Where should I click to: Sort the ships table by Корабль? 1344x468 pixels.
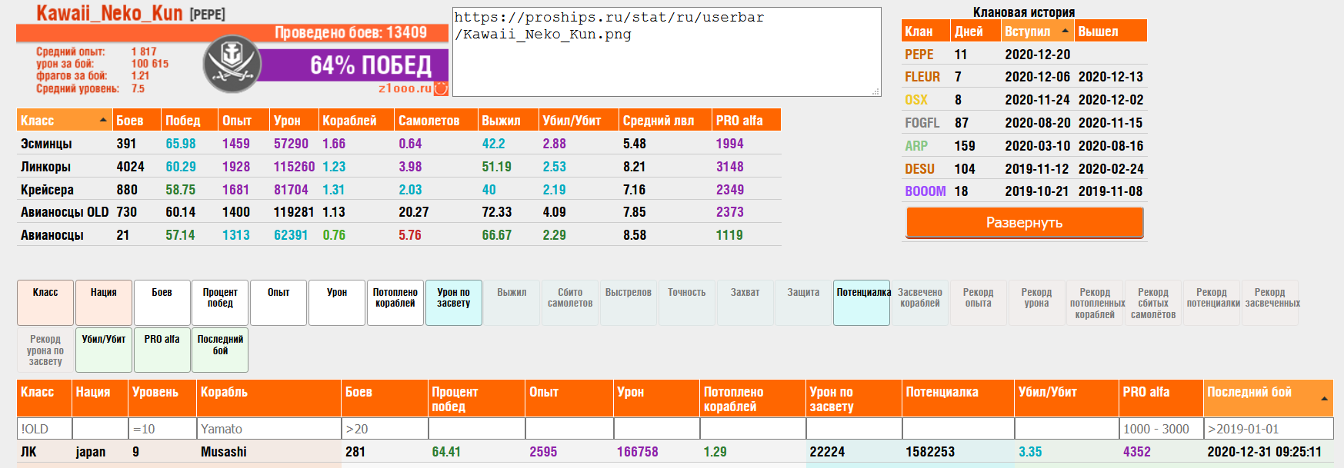pyautogui.click(x=269, y=398)
